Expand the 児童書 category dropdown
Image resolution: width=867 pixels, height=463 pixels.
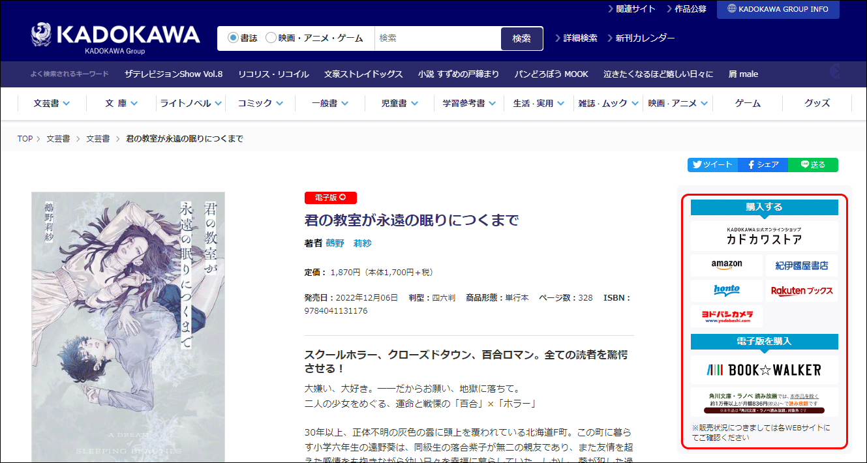(399, 104)
